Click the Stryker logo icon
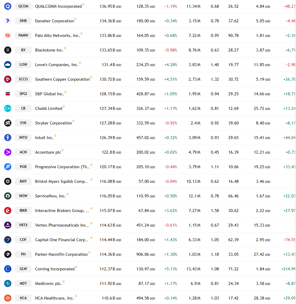 tap(8, 123)
